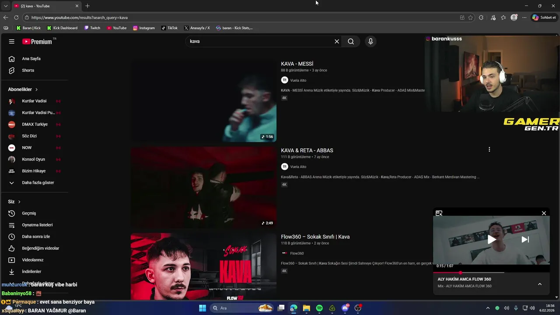Clear the search box with the X

point(337,41)
